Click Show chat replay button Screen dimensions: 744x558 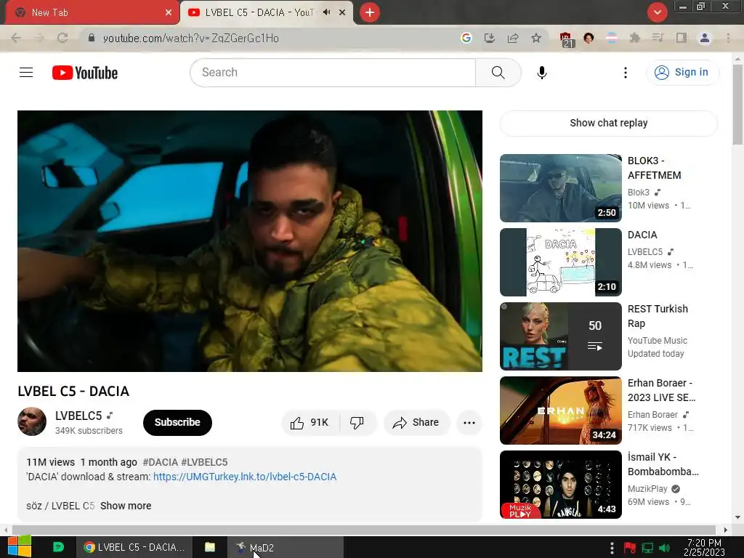[x=608, y=123]
